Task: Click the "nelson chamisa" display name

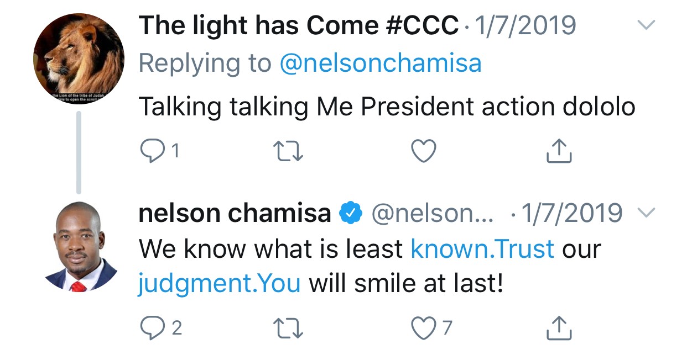Action: tap(235, 213)
